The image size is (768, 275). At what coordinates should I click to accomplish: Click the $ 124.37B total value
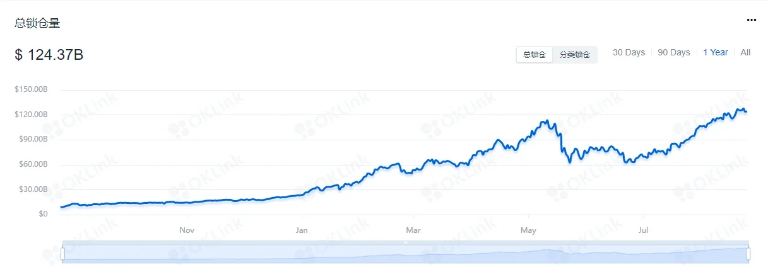49,55
